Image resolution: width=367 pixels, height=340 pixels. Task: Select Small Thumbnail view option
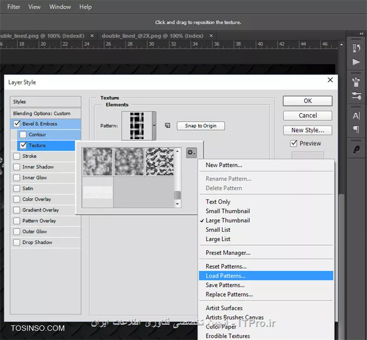coord(266,211)
